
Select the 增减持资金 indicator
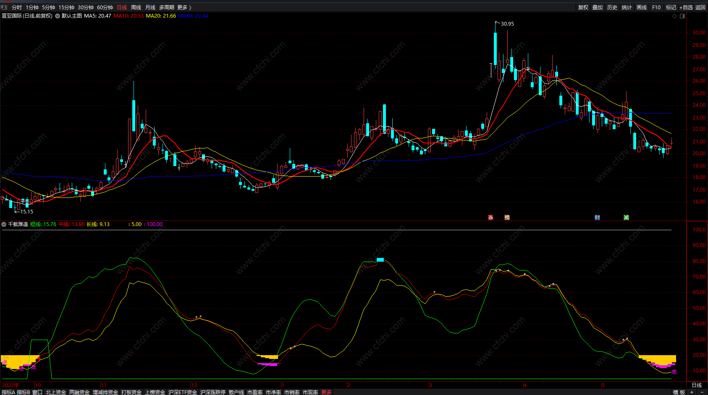click(105, 392)
